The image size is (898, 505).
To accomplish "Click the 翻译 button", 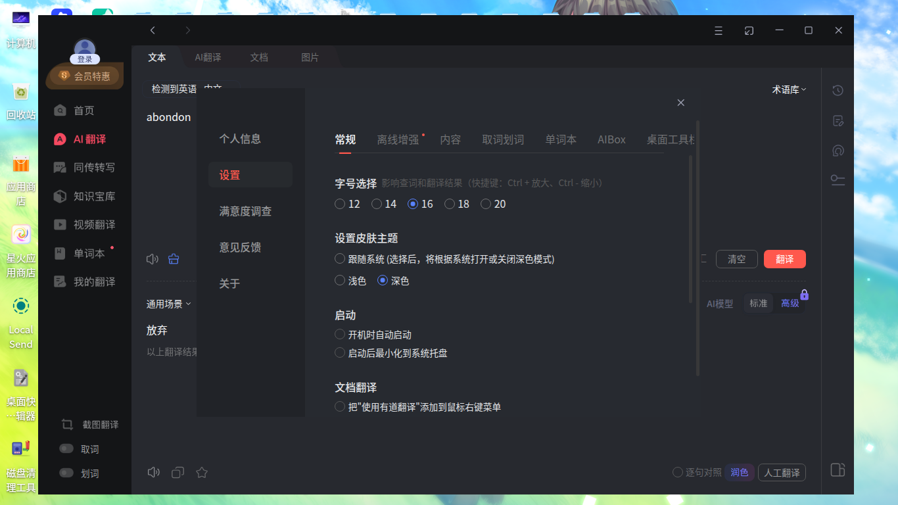I will click(x=784, y=259).
